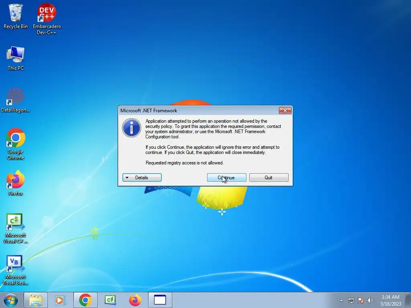Open the network tray icon
411x308 pixels.
coord(351,300)
